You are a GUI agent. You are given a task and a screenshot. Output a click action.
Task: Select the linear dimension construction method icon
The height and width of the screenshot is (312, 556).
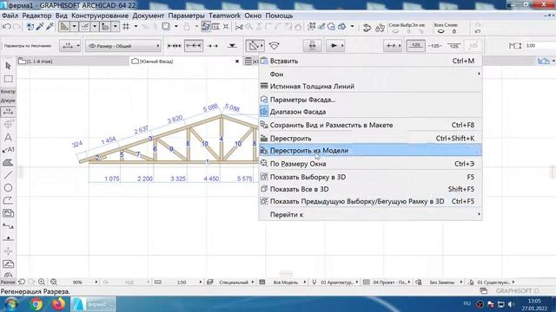click(x=174, y=46)
